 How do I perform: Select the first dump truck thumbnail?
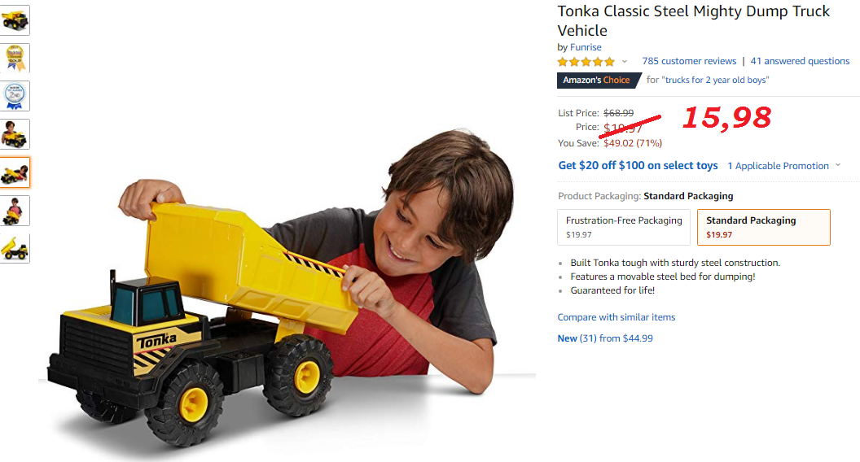15,20
